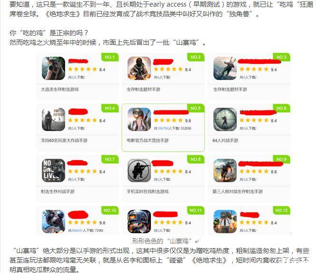Click the description 64人对战手游
Viewport: 323px width, 273px height.
[x=225, y=141]
